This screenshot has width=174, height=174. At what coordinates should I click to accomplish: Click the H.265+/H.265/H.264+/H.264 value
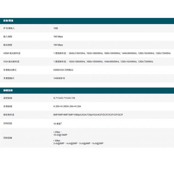(67, 106)
